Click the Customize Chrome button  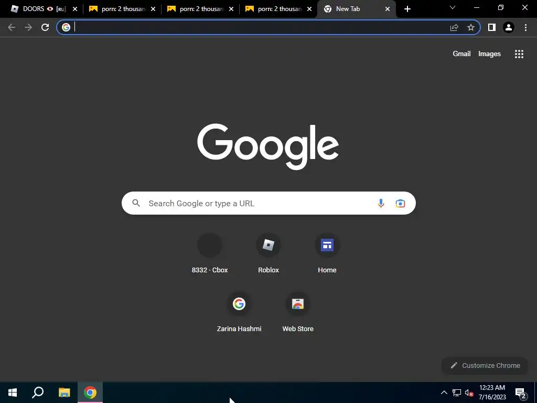coord(485,365)
